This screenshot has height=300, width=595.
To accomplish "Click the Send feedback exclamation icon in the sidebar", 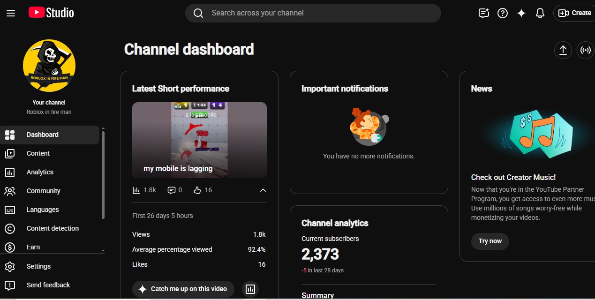I will [10, 285].
